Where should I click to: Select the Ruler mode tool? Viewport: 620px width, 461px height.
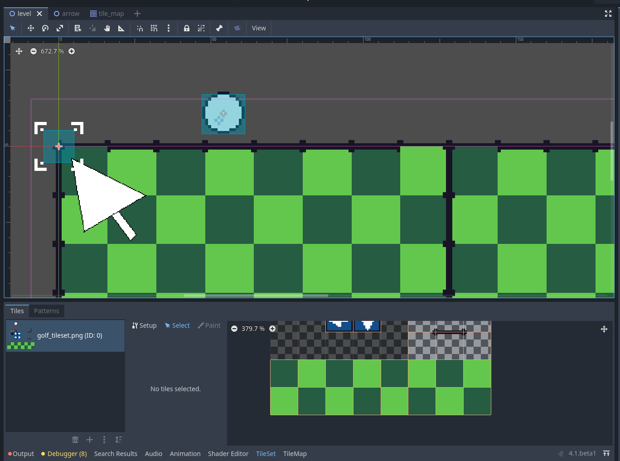pos(121,28)
